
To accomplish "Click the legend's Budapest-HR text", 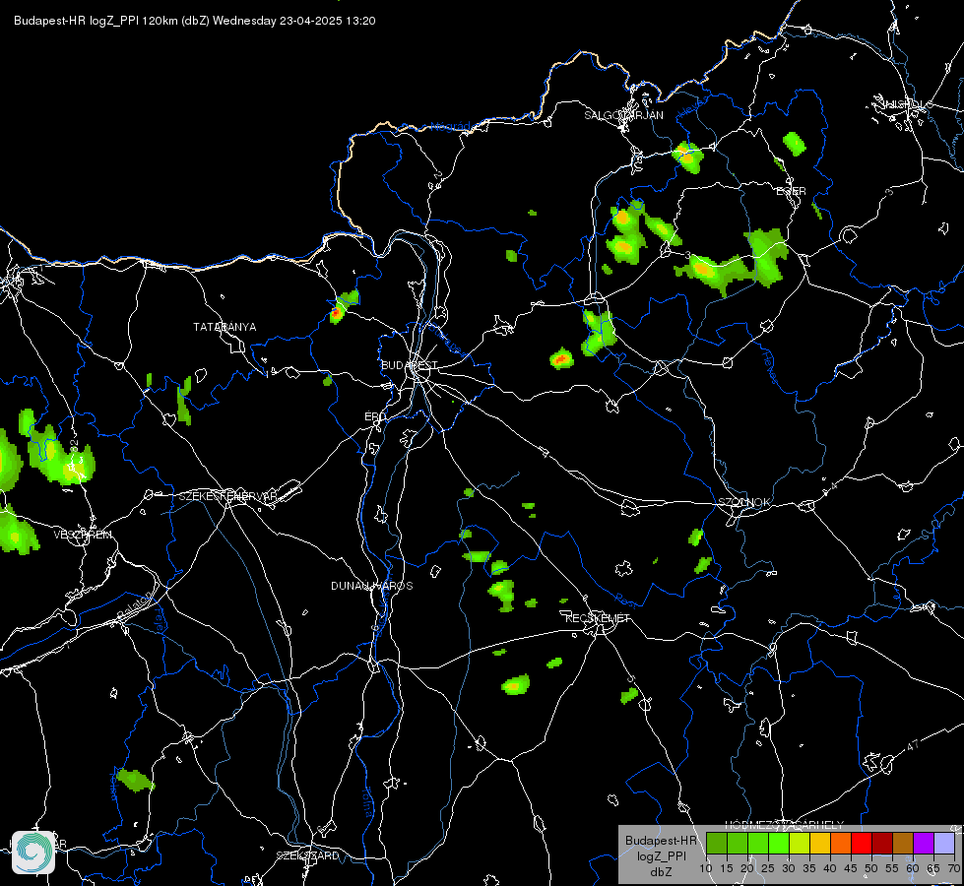I will pyautogui.click(x=661, y=841).
